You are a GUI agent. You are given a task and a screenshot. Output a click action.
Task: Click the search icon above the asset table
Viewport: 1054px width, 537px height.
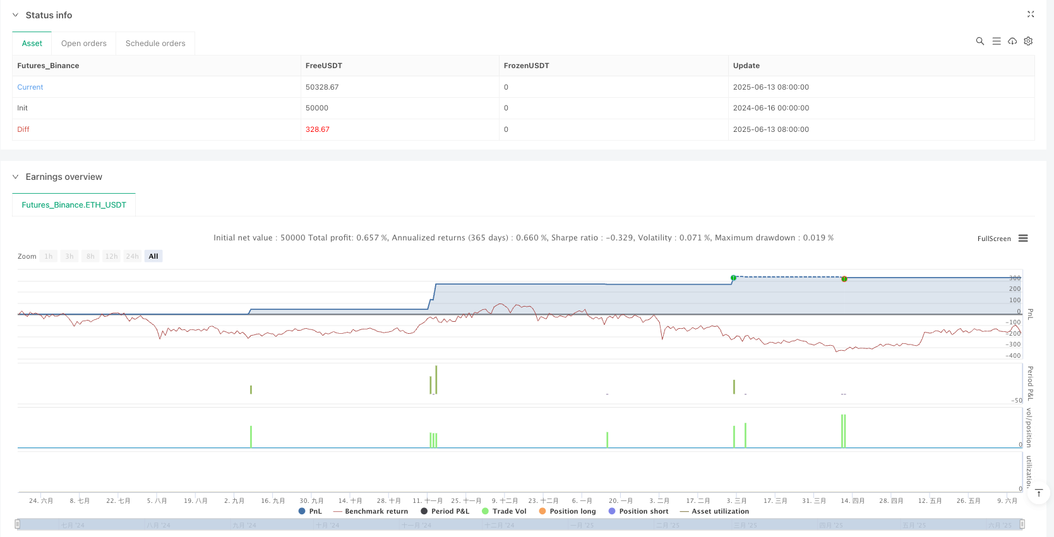pyautogui.click(x=980, y=41)
